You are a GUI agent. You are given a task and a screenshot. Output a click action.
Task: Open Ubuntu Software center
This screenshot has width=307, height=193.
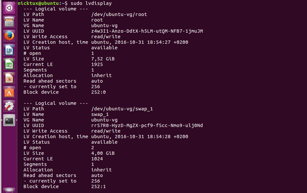click(9, 92)
